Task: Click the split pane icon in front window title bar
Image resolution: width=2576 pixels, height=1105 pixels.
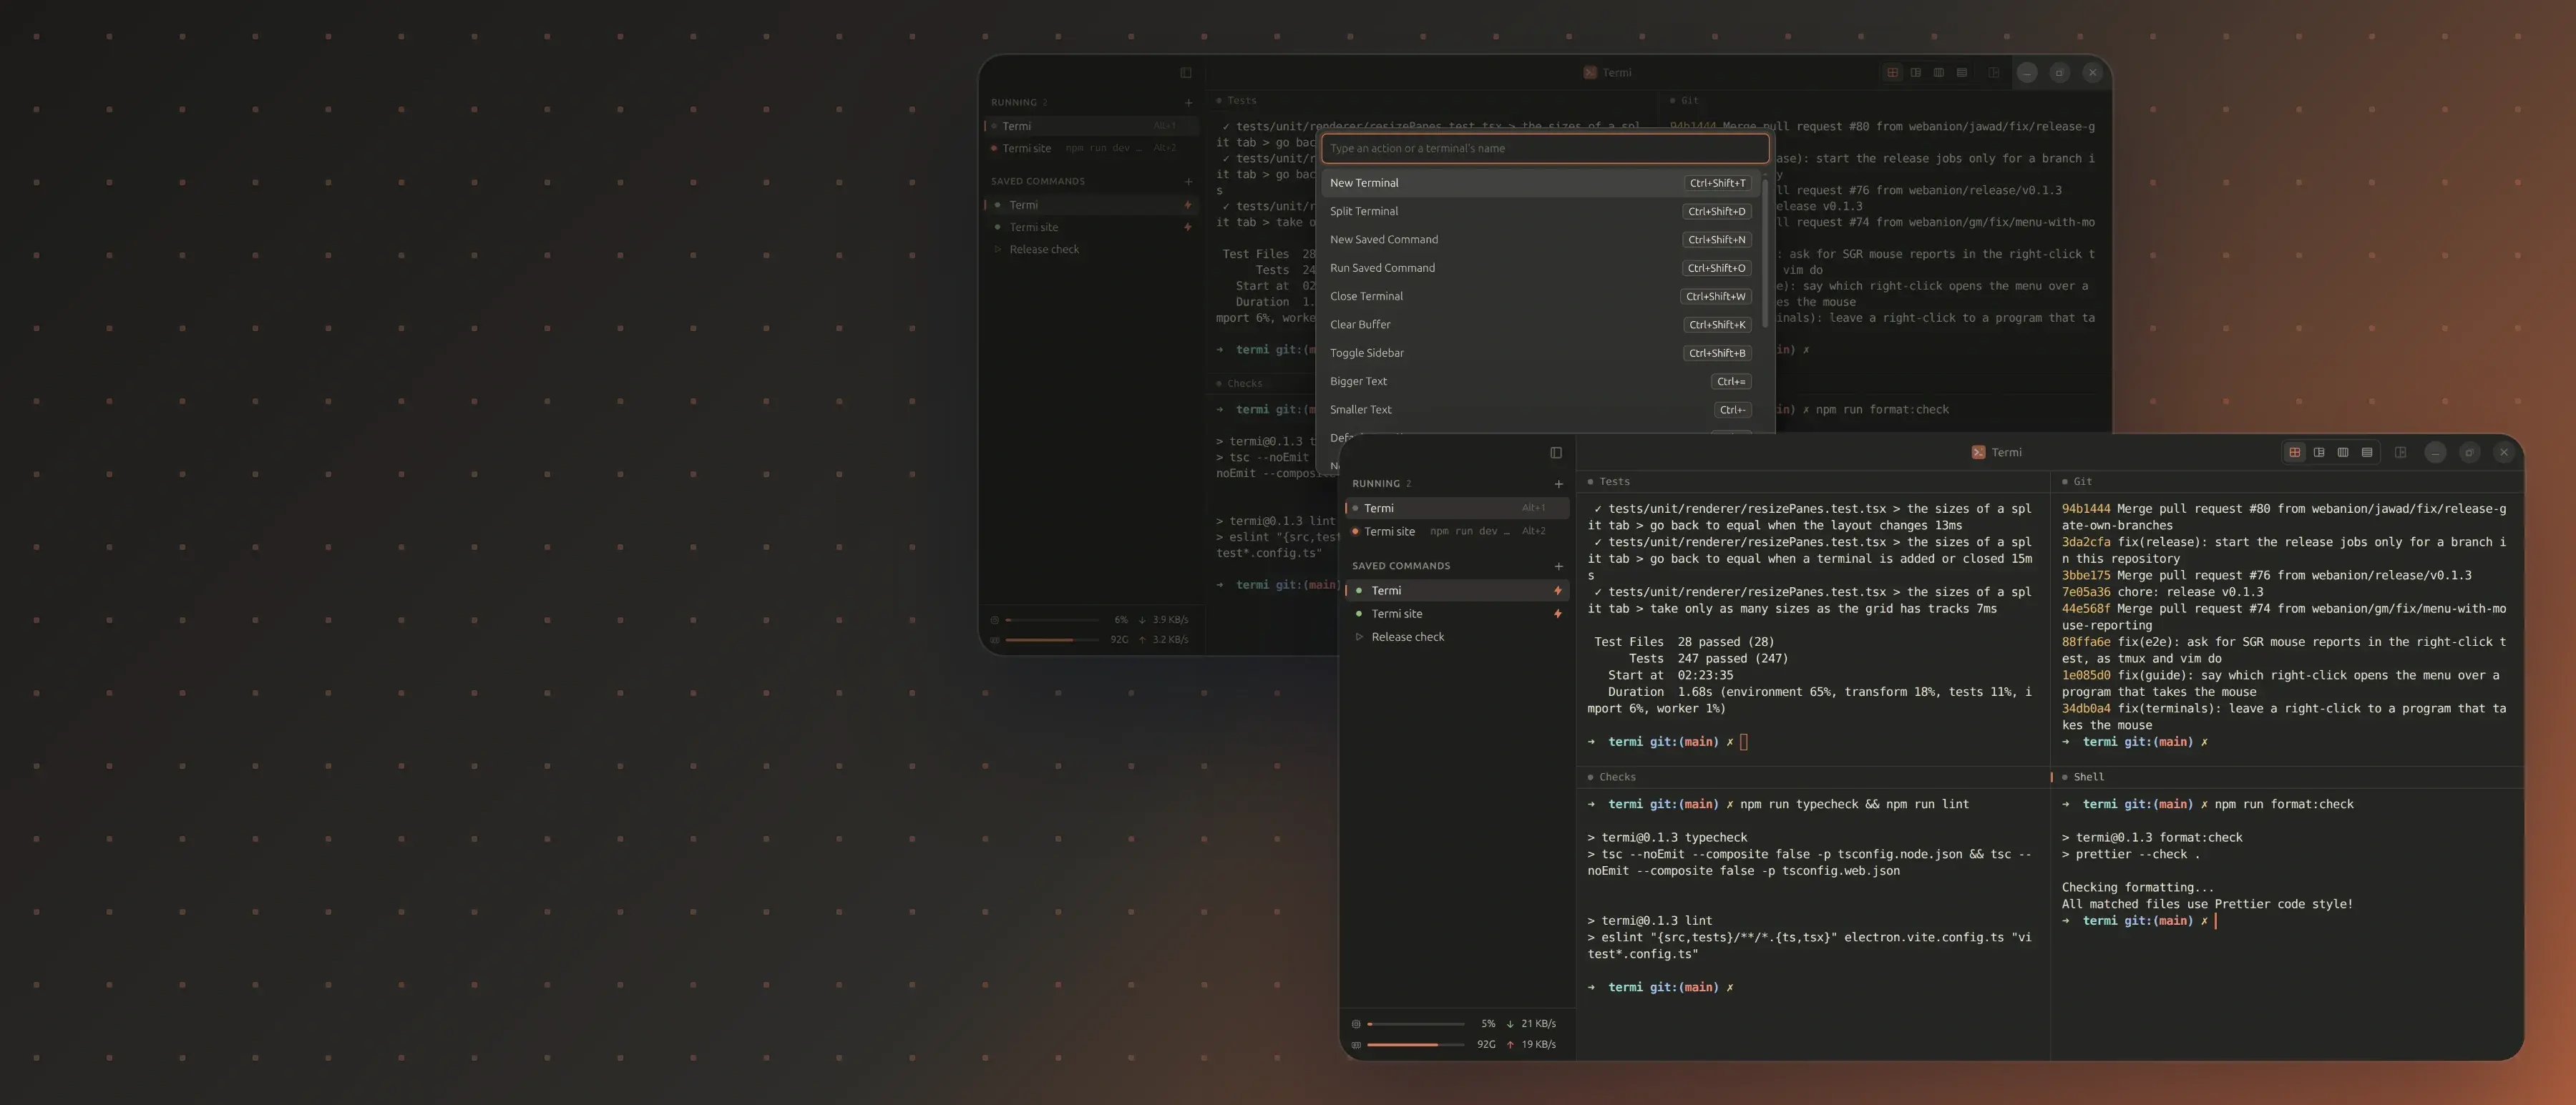Action: point(2400,453)
